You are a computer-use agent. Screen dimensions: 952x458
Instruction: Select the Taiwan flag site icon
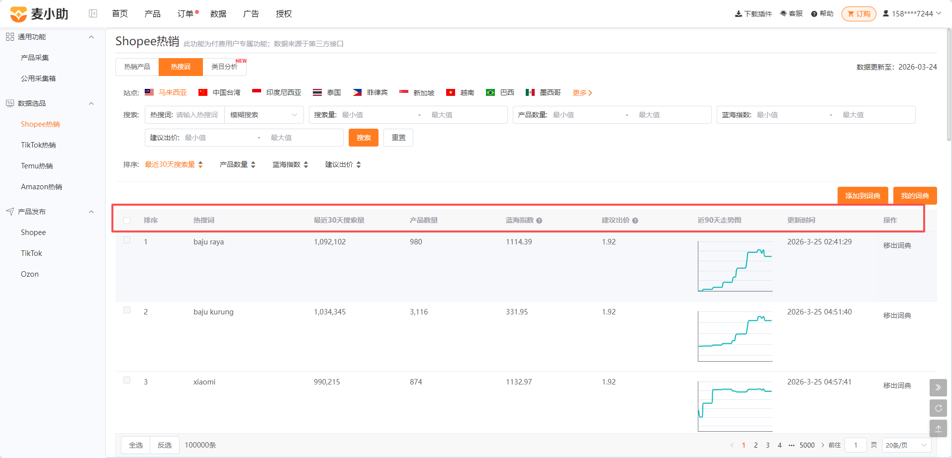pos(203,92)
